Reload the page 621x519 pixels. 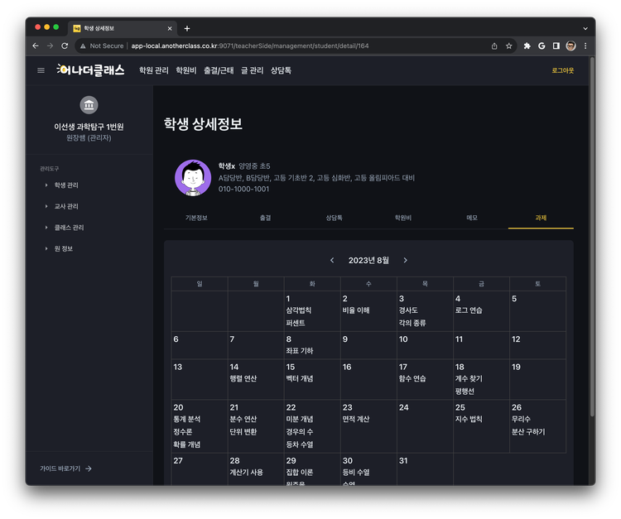coord(65,46)
